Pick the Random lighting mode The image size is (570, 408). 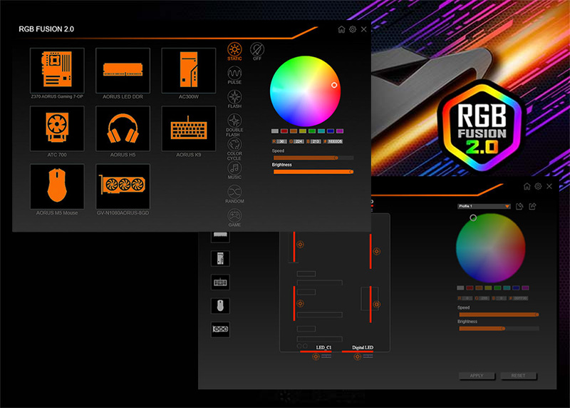[234, 194]
